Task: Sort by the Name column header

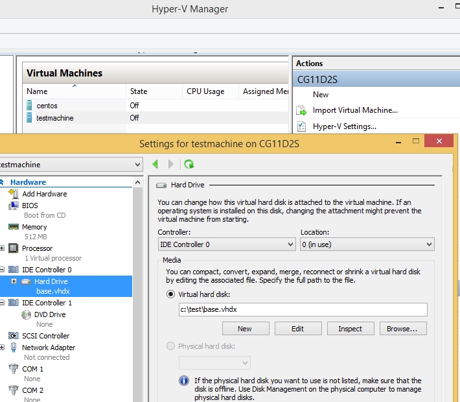Action: (75, 91)
